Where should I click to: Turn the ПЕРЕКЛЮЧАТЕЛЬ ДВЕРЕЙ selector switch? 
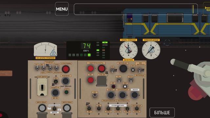coord(54,108)
